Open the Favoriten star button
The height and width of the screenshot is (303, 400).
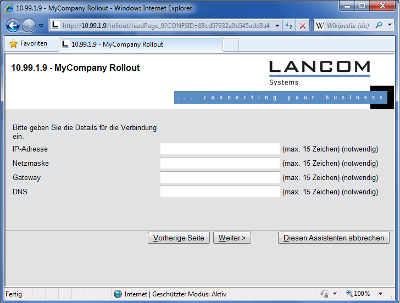tap(29, 44)
